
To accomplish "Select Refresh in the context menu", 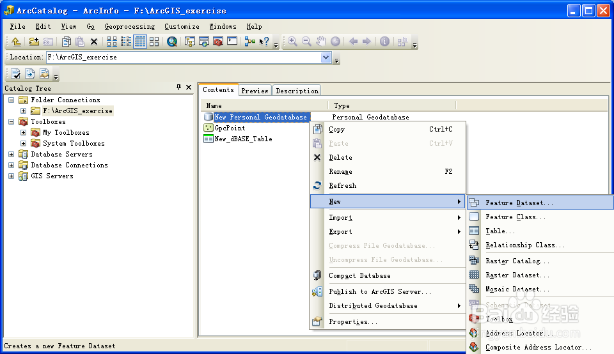I will [388, 186].
